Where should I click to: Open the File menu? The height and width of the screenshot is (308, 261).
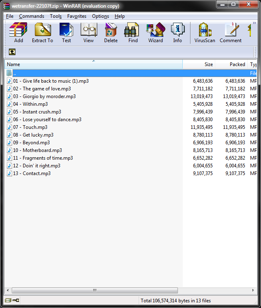pyautogui.click(x=10, y=16)
